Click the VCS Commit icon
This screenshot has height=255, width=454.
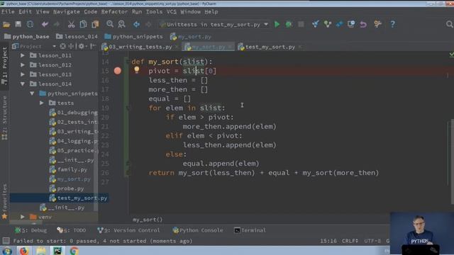(x=328, y=24)
